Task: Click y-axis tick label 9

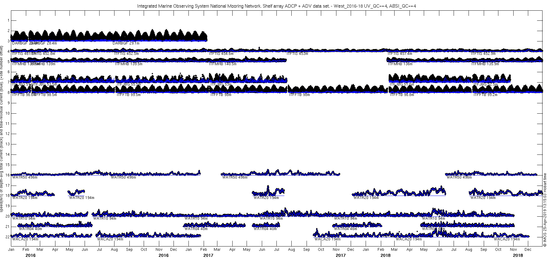Action: pyautogui.click(x=9, y=103)
